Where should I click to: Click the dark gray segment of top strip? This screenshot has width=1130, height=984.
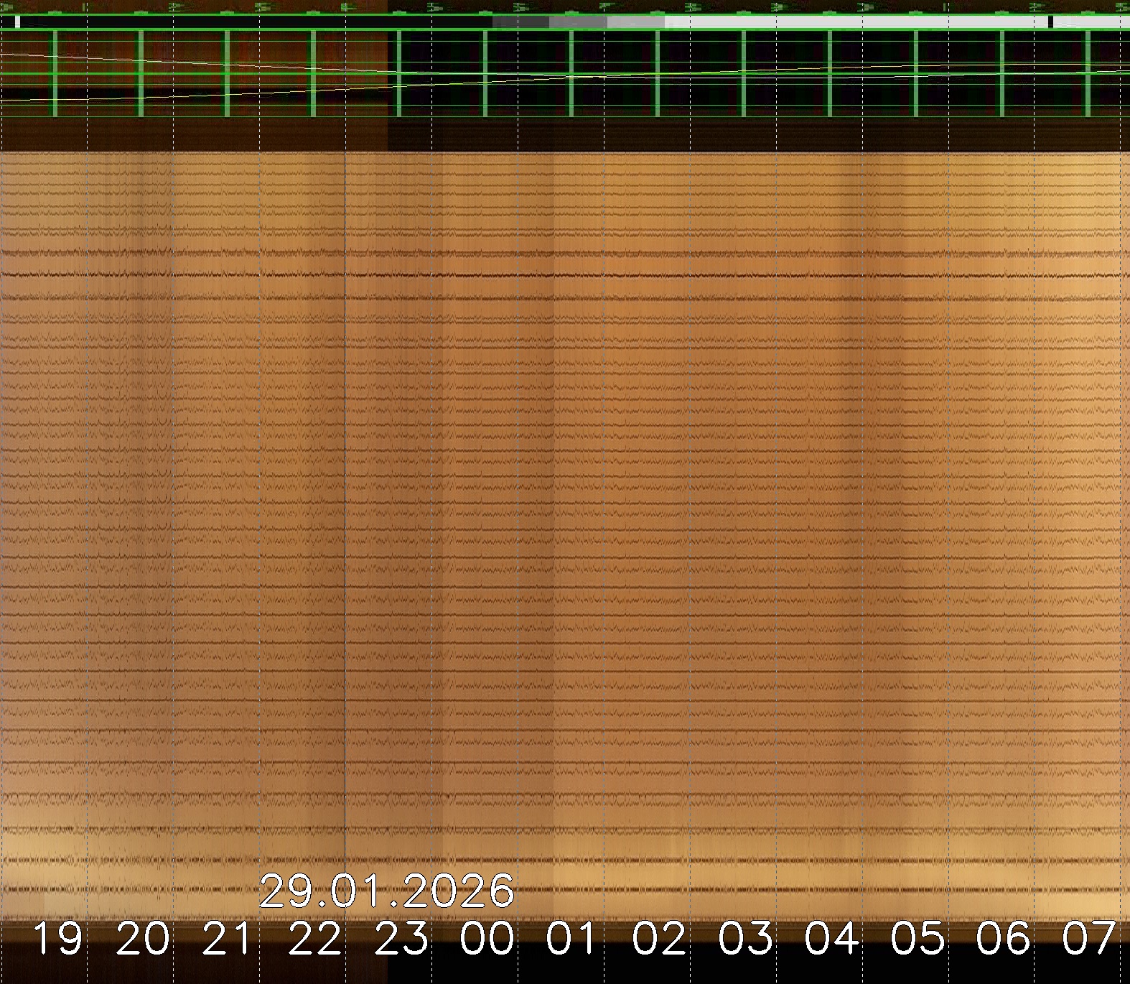pyautogui.click(x=520, y=22)
